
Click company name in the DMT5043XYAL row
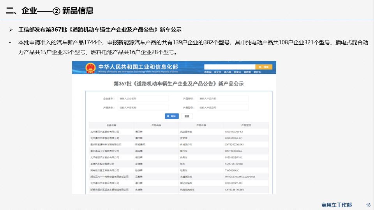click(x=104, y=151)
